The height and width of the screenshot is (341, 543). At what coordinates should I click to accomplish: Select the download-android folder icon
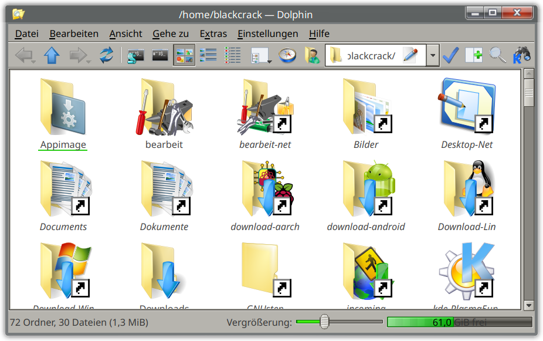click(368, 188)
